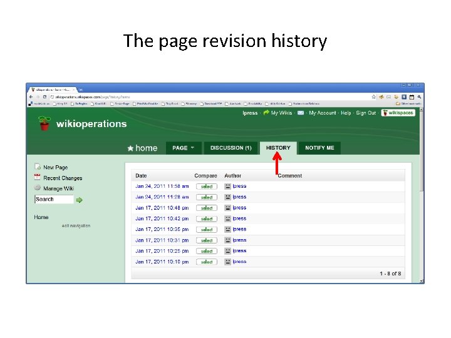The width and height of the screenshot is (451, 338).
Task: Click edit navigation link
Action: click(76, 226)
